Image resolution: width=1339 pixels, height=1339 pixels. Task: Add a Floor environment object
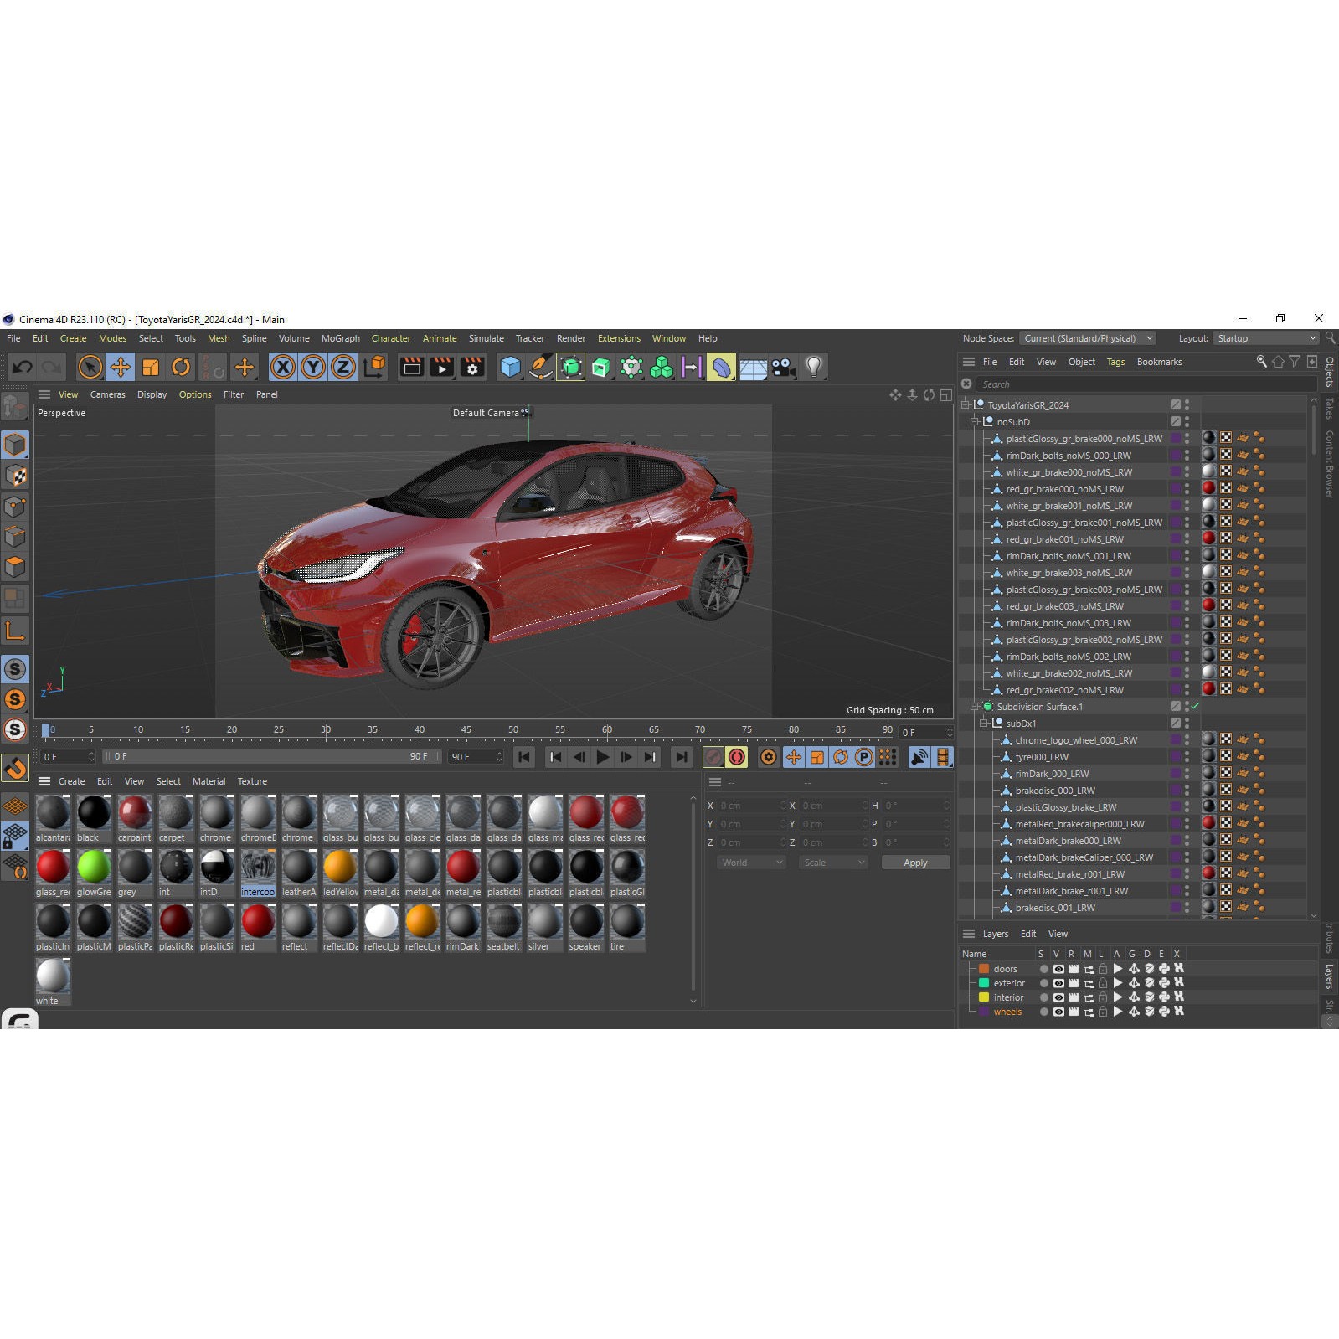(x=752, y=367)
